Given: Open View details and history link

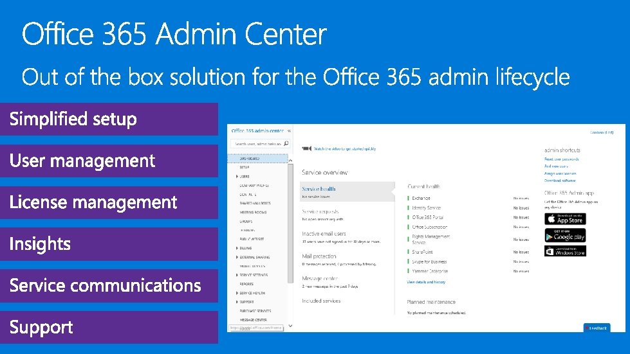Looking at the screenshot, I should [x=426, y=282].
